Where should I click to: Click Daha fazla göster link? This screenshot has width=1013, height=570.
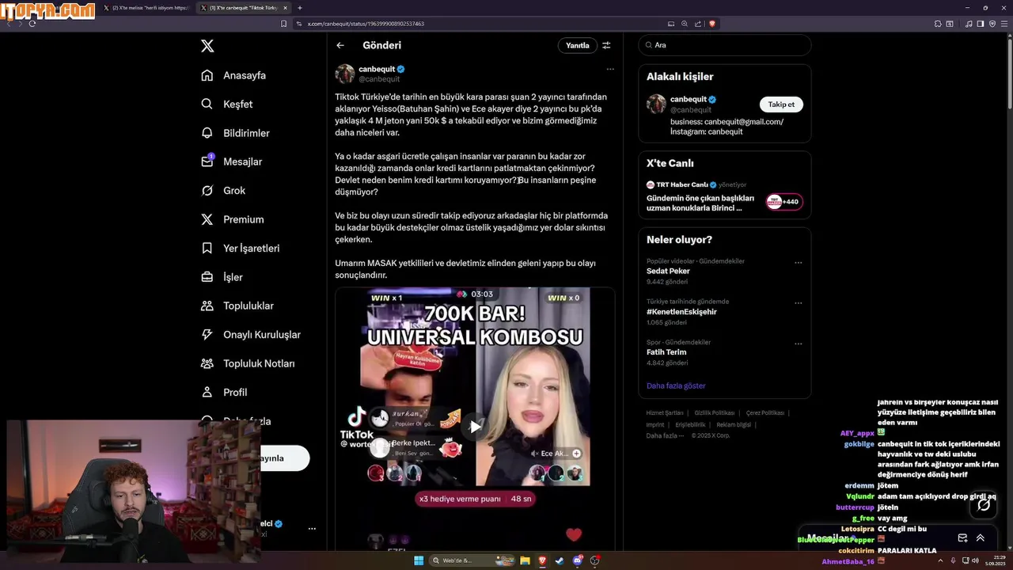[676, 386]
